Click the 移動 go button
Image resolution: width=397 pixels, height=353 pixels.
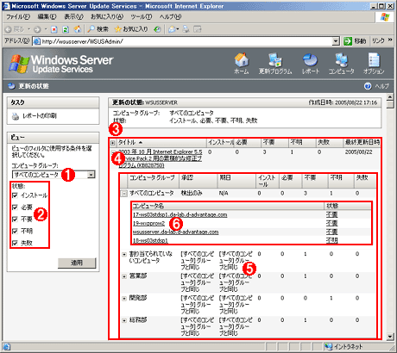(355, 41)
